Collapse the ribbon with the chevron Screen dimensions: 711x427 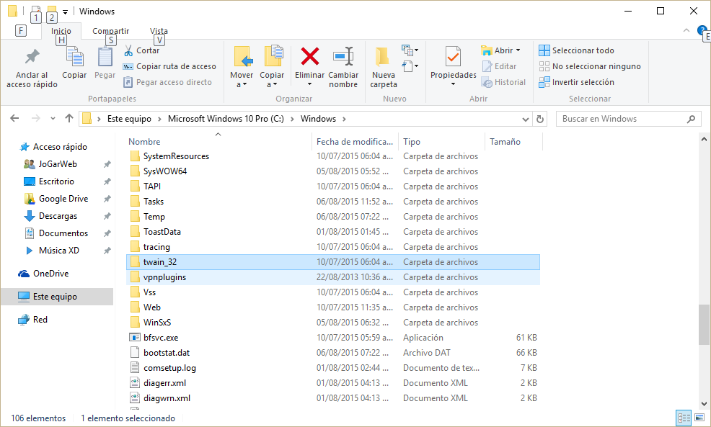686,30
